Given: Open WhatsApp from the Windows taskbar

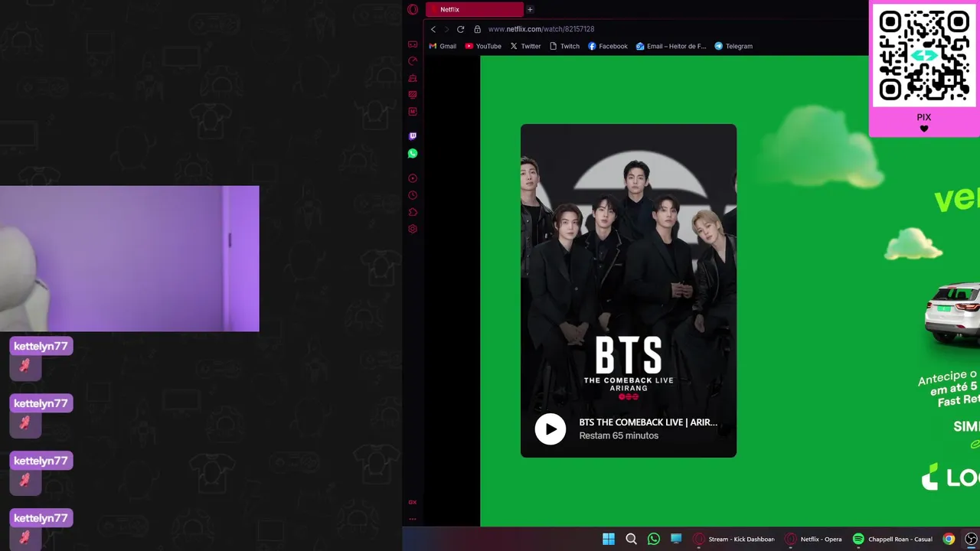Looking at the screenshot, I should [x=654, y=539].
